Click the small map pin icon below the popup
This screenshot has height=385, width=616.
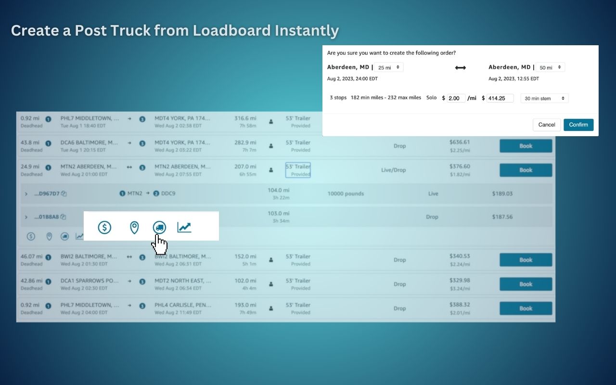pos(49,236)
